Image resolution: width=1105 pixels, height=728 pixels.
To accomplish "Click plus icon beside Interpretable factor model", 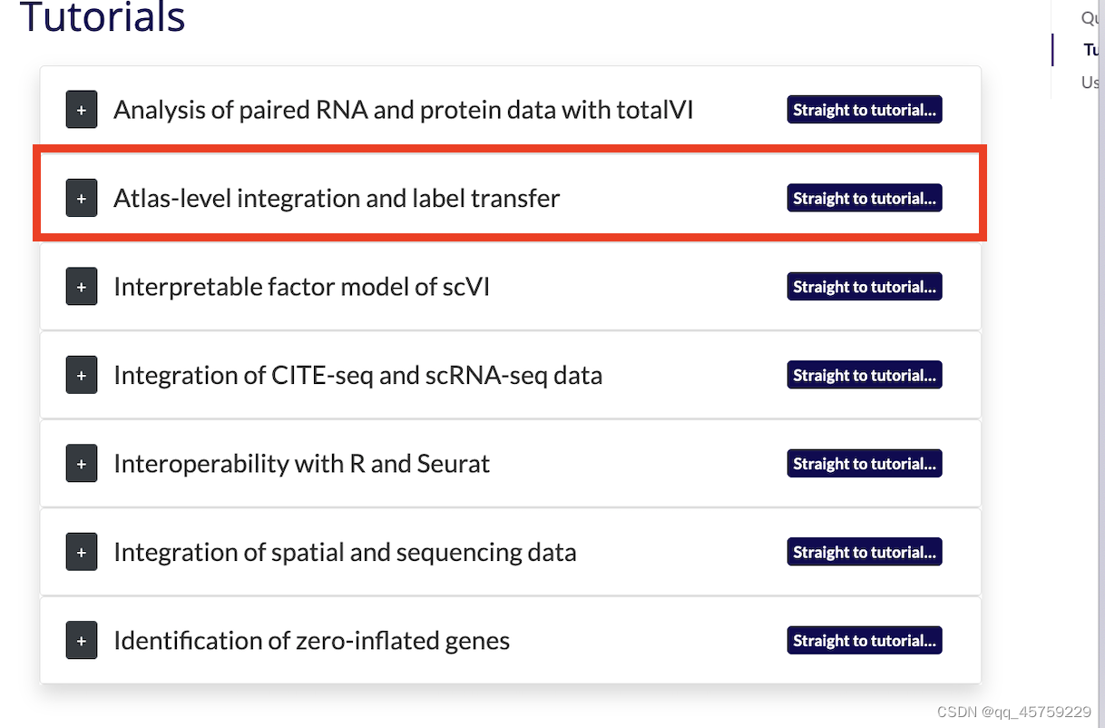I will 82,287.
